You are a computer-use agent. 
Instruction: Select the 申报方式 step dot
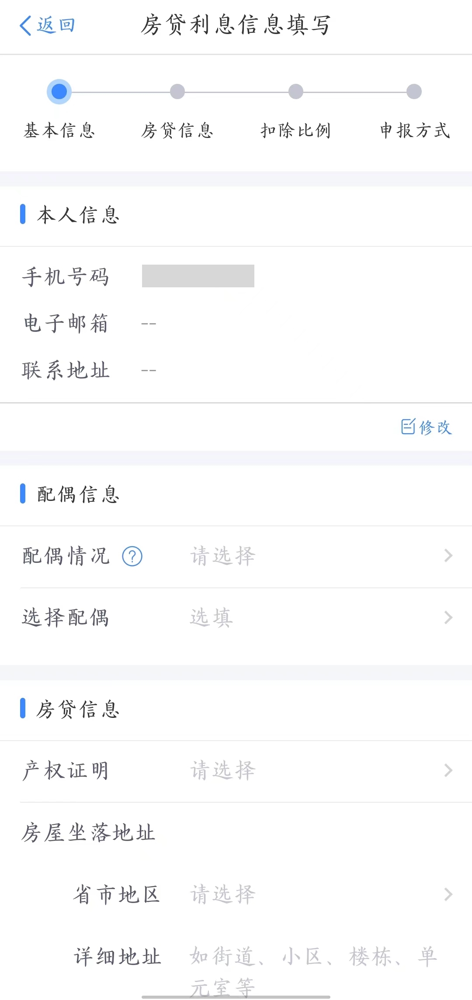tap(414, 92)
